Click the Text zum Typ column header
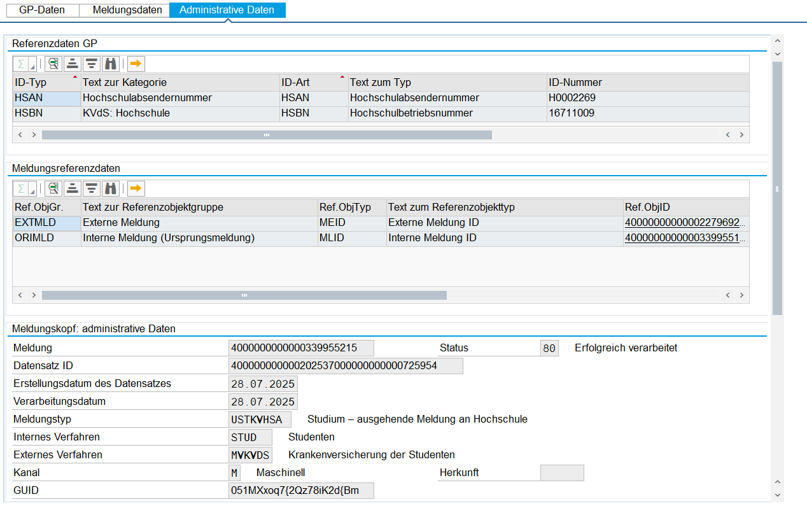The width and height of the screenshot is (807, 506). (447, 83)
